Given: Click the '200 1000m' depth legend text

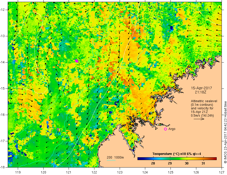Looking at the screenshot, I should 115,157.
